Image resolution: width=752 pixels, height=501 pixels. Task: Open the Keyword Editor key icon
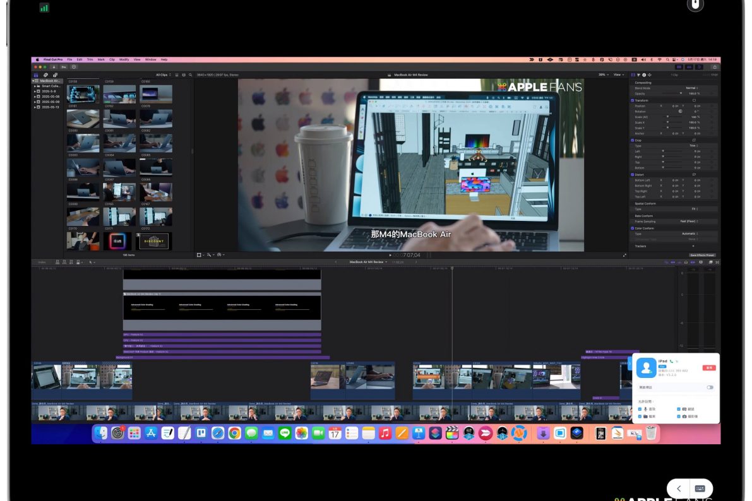point(64,67)
